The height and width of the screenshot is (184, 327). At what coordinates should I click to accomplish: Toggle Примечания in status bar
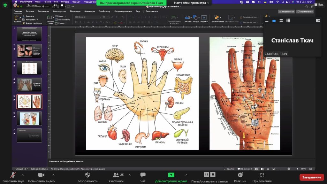pos(245,169)
